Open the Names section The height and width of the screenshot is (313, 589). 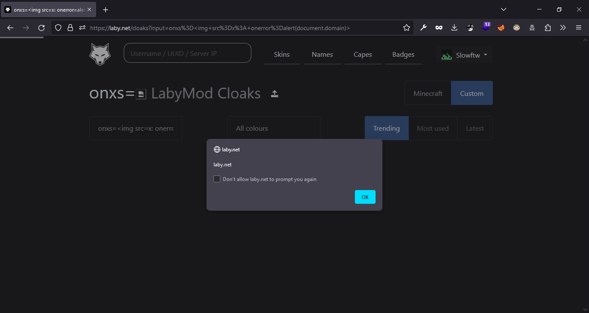point(323,55)
